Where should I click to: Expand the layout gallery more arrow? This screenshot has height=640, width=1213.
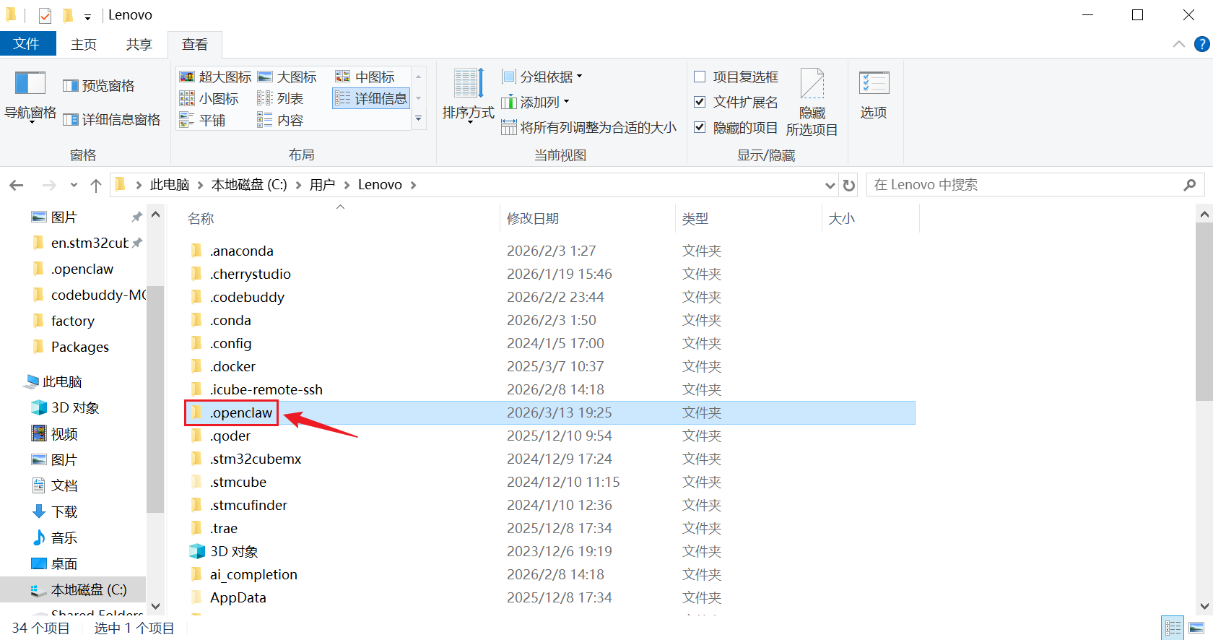[x=418, y=119]
